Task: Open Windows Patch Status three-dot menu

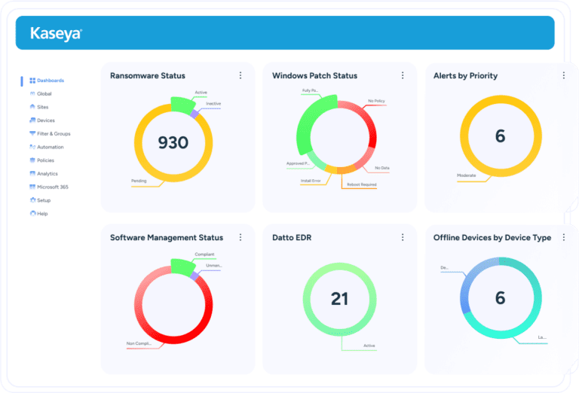Action: click(x=403, y=75)
